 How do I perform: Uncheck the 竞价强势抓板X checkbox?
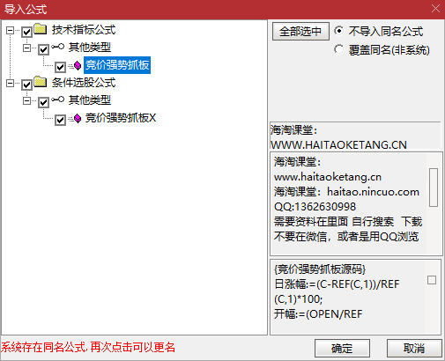[x=60, y=120]
